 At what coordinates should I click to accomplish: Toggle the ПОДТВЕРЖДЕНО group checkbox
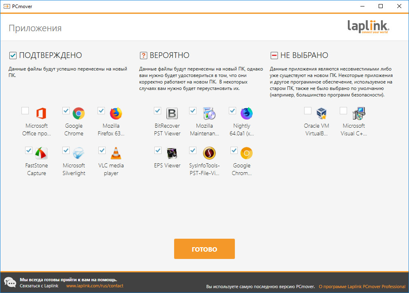pos(13,56)
